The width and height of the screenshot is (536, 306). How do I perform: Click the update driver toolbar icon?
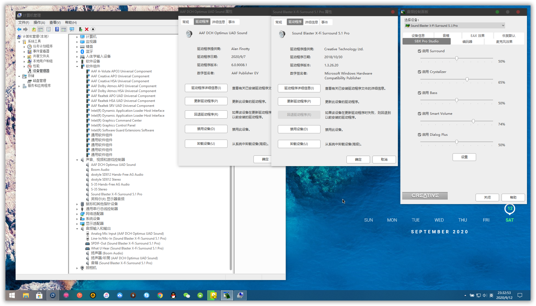coord(80,29)
